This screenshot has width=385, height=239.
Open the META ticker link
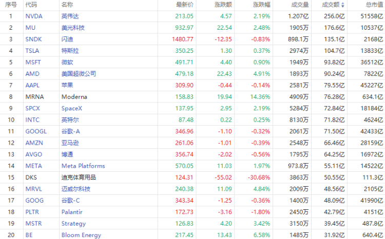pos(34,166)
